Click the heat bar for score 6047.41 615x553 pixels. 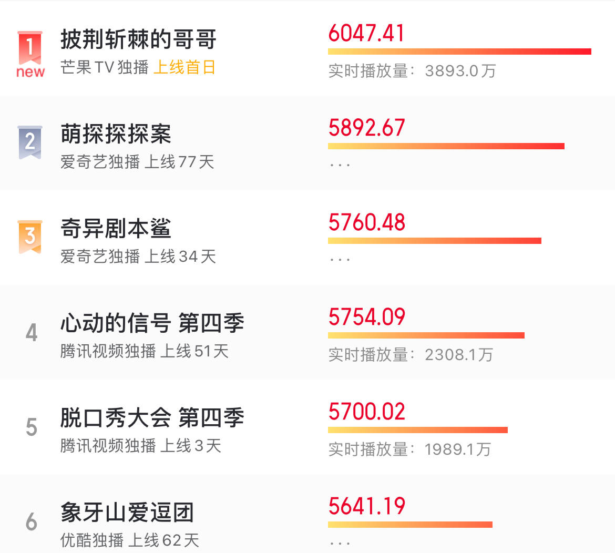click(459, 52)
